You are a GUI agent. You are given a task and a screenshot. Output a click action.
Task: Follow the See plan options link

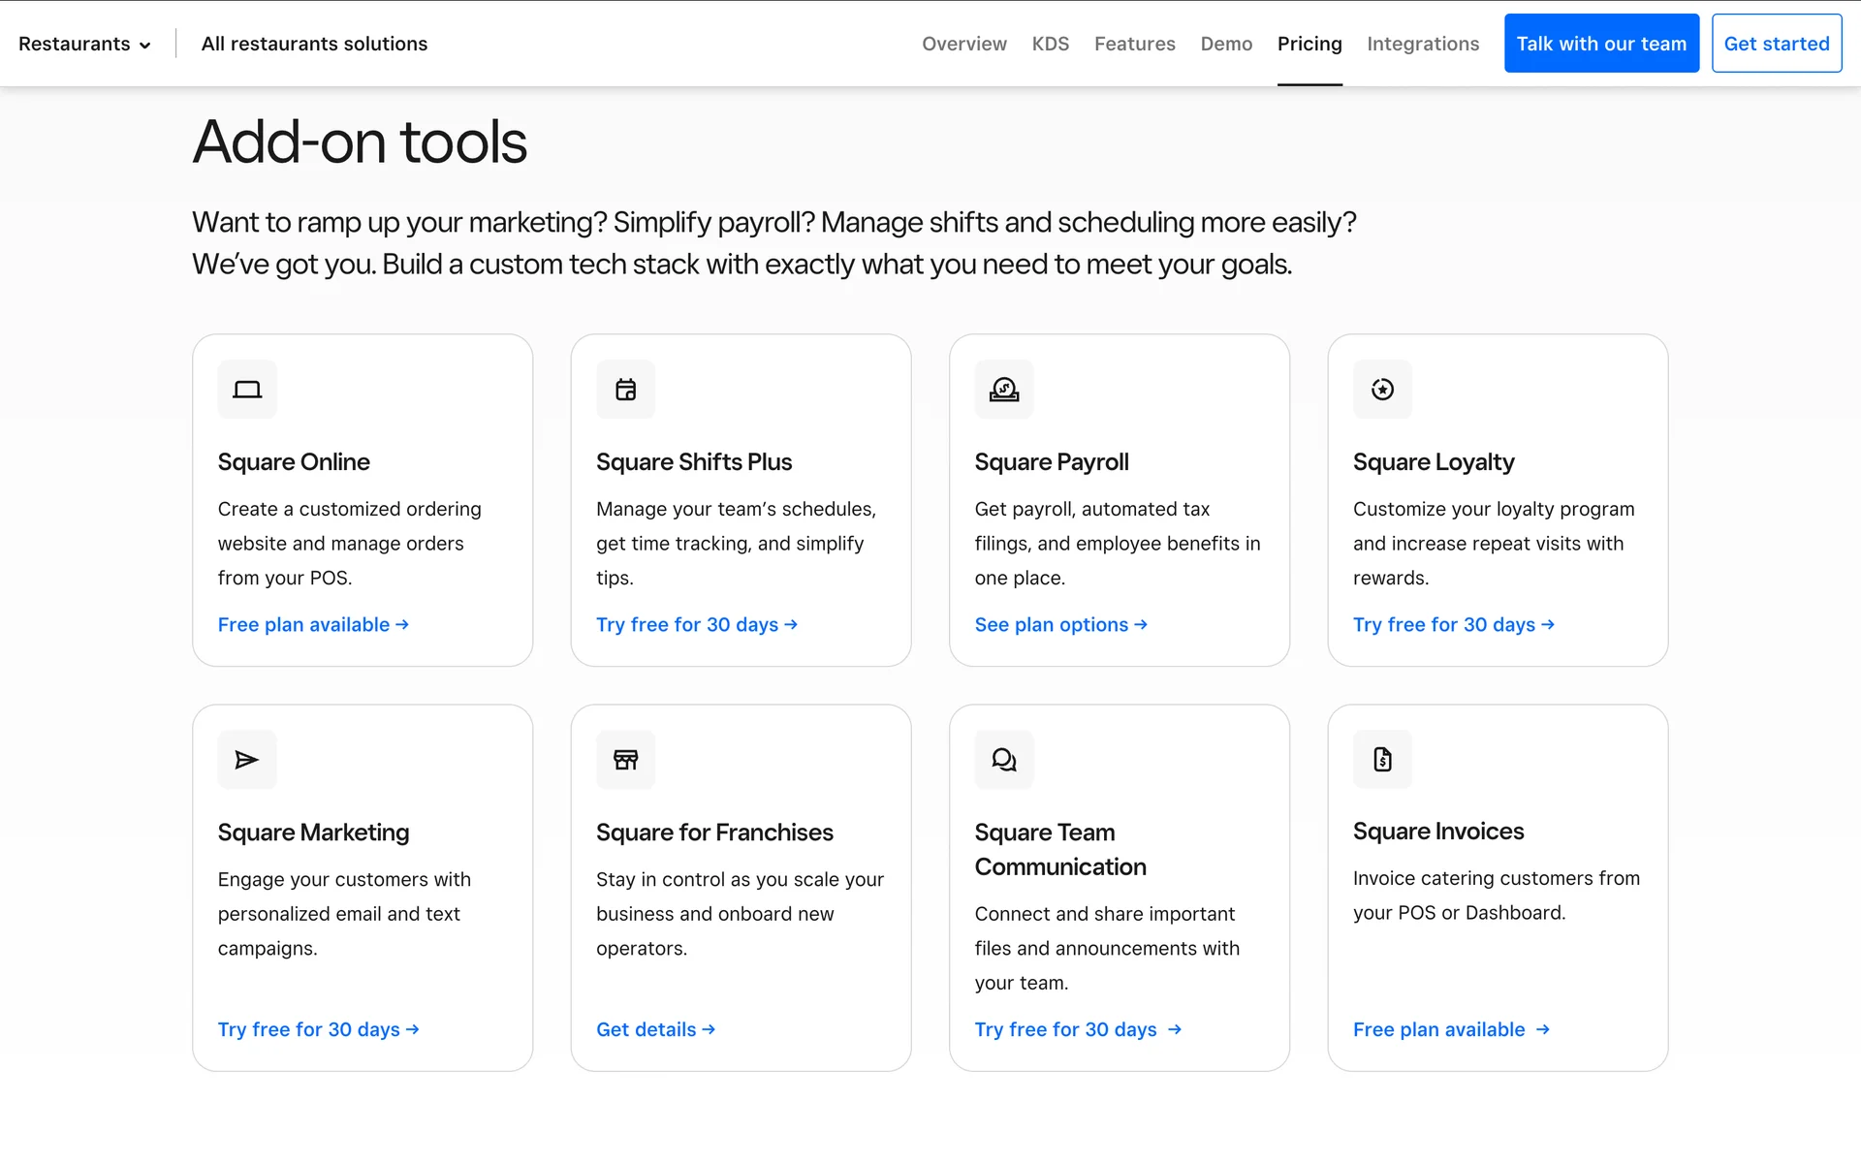1060,625
